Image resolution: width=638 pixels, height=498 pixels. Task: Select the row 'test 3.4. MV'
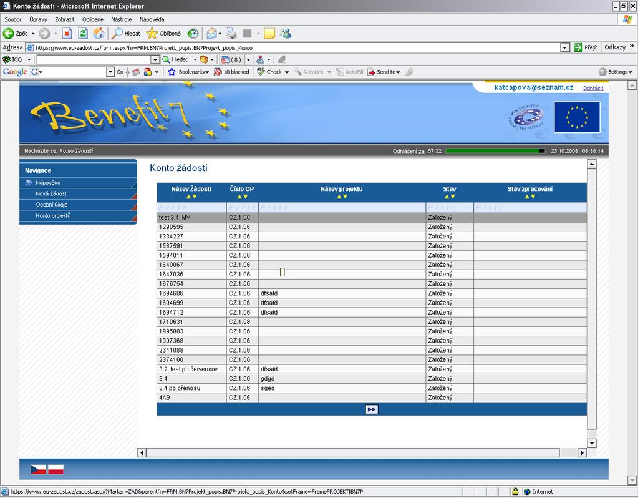click(x=372, y=217)
